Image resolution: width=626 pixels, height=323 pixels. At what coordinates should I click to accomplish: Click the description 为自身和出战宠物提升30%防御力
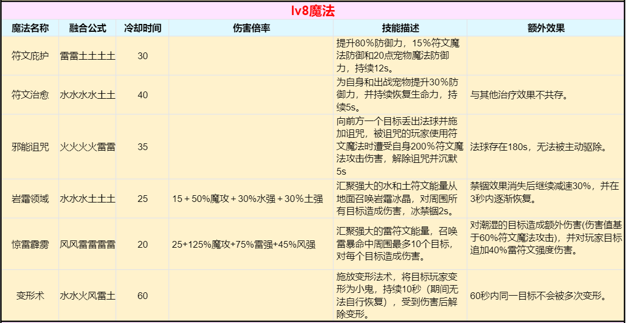coord(397,95)
